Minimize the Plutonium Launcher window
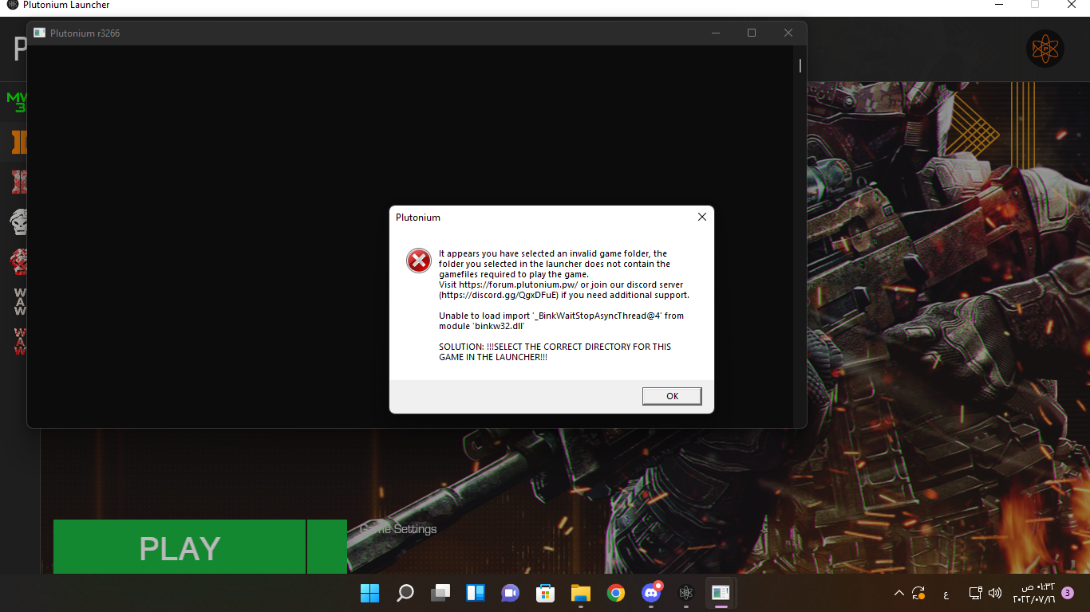This screenshot has height=612, width=1090. click(x=999, y=5)
